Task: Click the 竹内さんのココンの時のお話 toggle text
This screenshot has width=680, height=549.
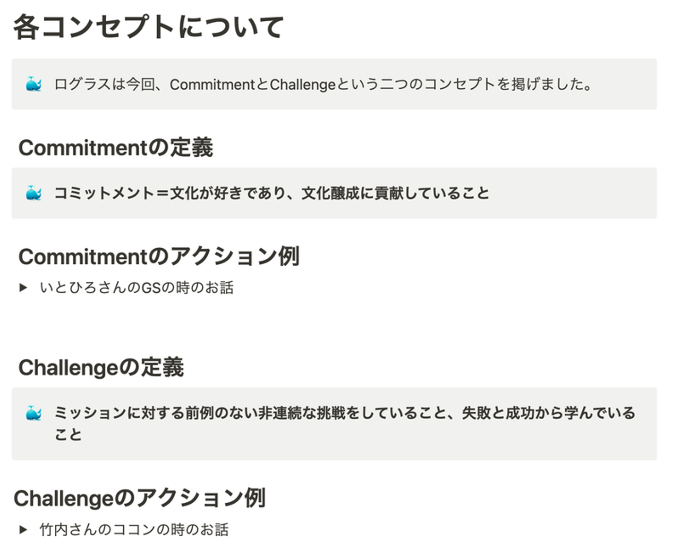Action: [134, 530]
